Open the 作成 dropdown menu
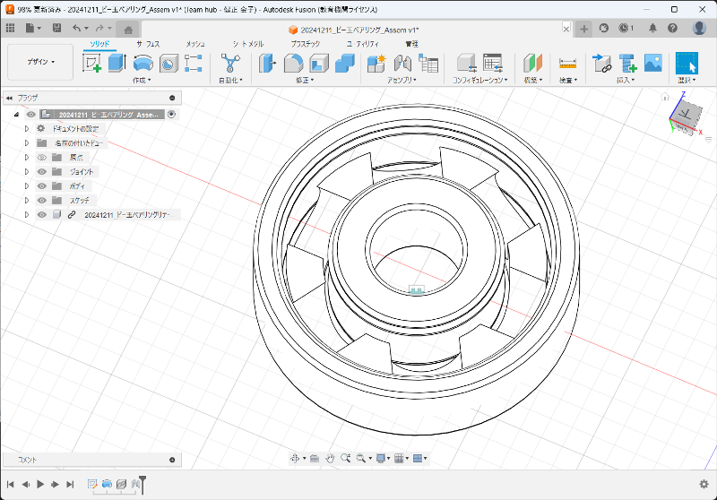The image size is (717, 500). click(142, 80)
